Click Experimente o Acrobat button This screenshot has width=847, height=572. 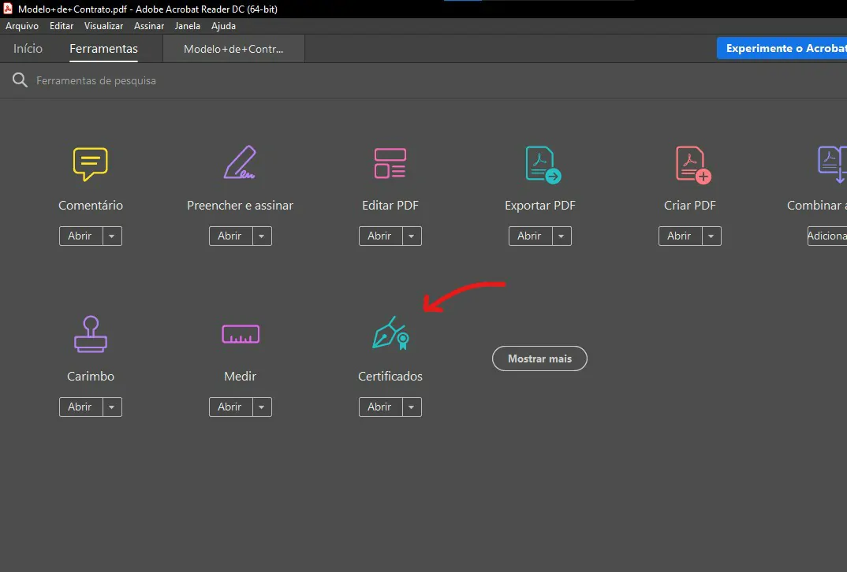click(782, 48)
